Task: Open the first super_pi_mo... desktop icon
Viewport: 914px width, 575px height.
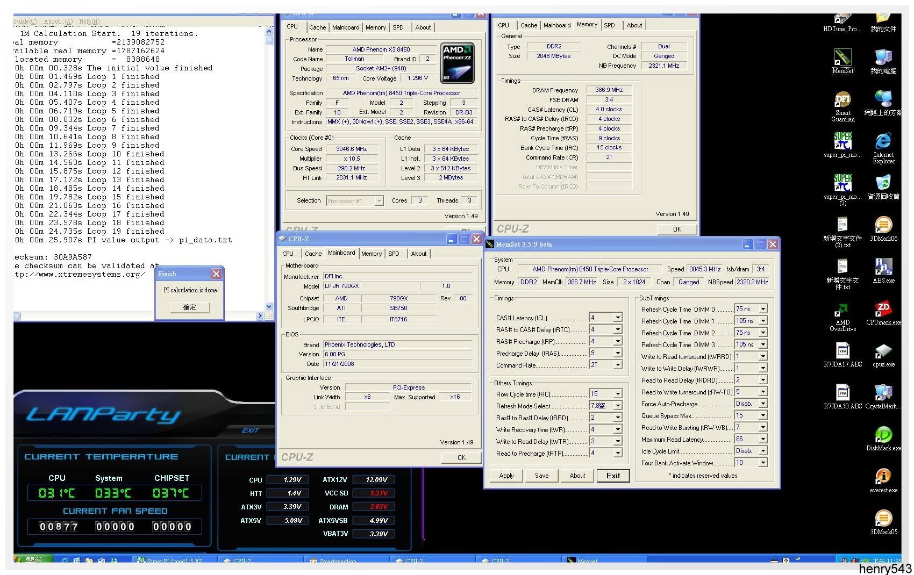Action: (842, 145)
